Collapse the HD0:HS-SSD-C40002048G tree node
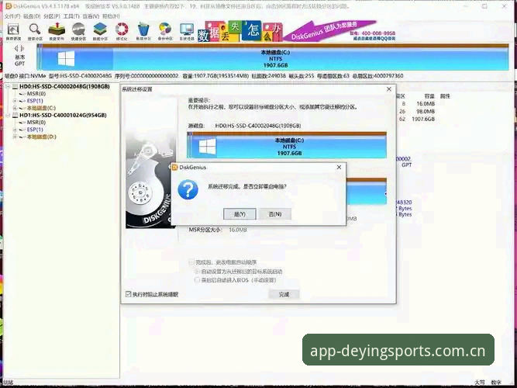The height and width of the screenshot is (388, 517). (8, 86)
